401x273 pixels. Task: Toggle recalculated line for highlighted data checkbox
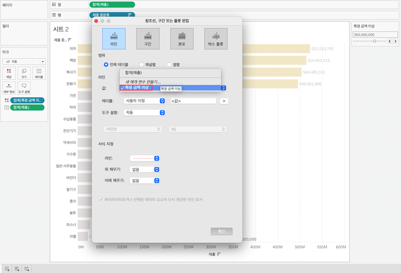click(101, 199)
